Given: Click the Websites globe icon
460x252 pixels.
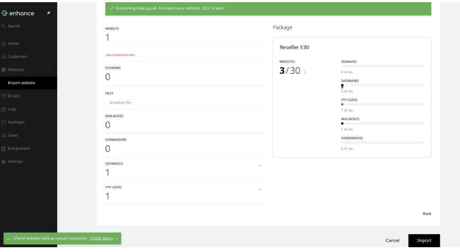Looking at the screenshot, I should pyautogui.click(x=4, y=70).
